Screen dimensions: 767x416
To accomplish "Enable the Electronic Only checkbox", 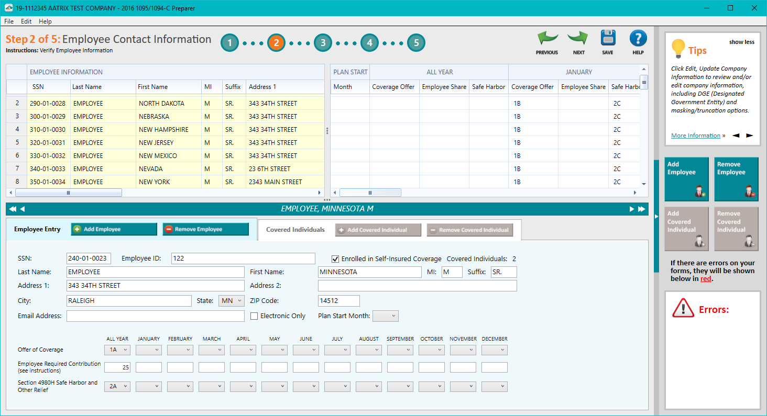I will pyautogui.click(x=254, y=316).
